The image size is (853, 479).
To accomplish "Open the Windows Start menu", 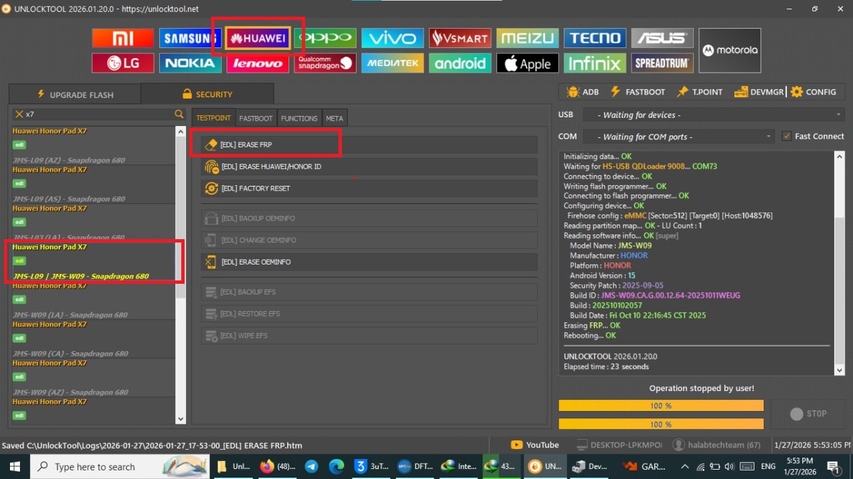I will pyautogui.click(x=13, y=466).
